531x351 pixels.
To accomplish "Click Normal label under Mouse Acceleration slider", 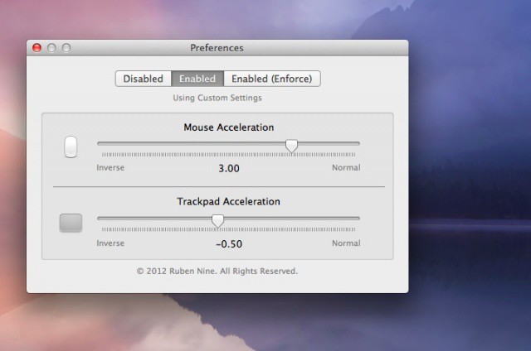I will coord(346,168).
